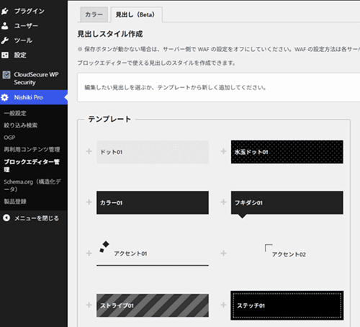The height and width of the screenshot is (327, 360).
Task: Select the 見出し (Beta) tab
Action: tap(136, 14)
